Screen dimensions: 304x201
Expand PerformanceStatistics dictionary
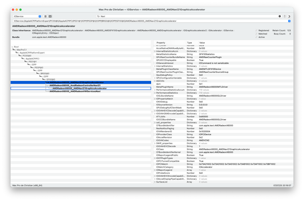point(155,93)
